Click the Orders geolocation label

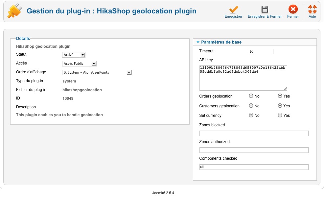[216, 96]
